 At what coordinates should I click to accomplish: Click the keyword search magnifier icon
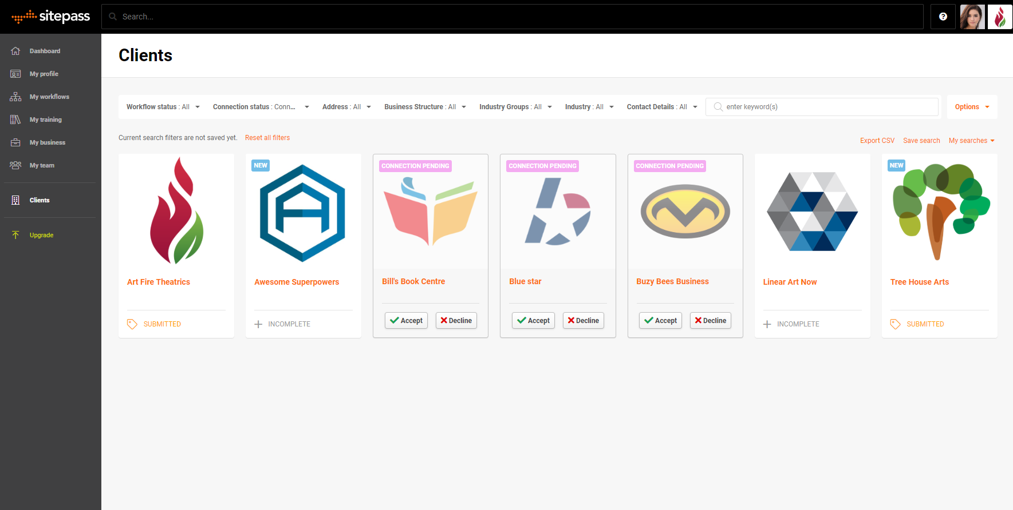[718, 107]
